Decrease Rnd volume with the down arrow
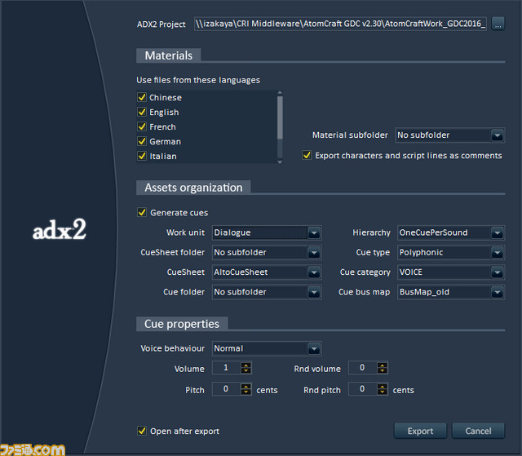 click(x=383, y=371)
